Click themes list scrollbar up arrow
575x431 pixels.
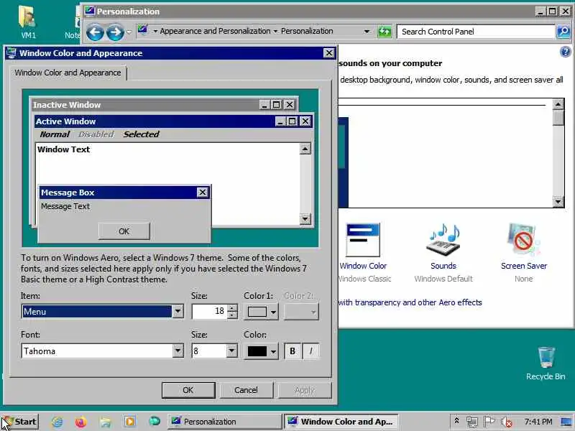pos(558,104)
